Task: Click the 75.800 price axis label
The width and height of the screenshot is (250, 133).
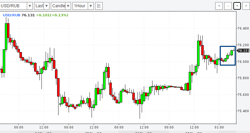Action: (243, 78)
